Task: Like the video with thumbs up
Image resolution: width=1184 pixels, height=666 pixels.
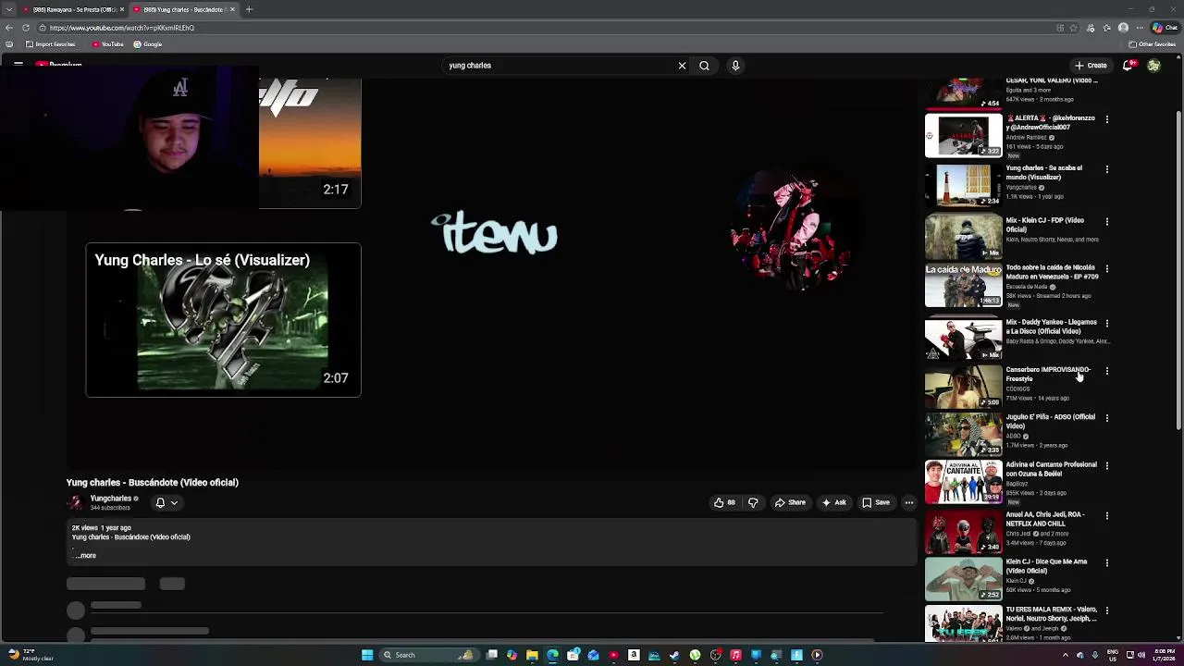Action: (x=724, y=502)
